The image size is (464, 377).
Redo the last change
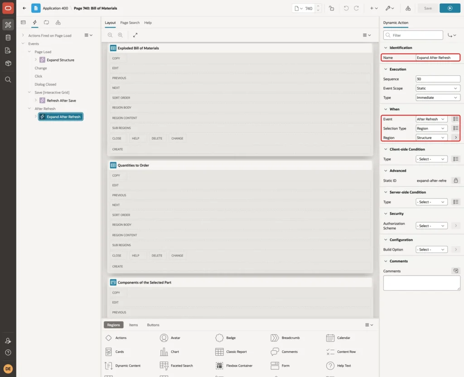[356, 8]
